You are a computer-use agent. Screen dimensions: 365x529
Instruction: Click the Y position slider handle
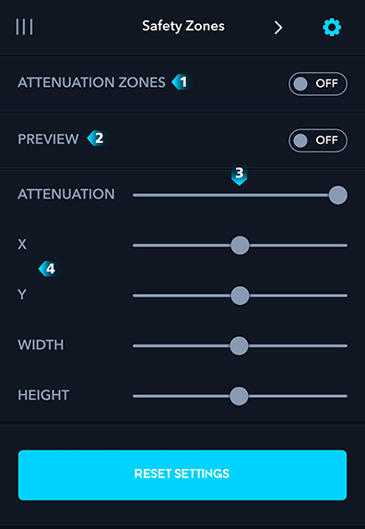coord(240,295)
